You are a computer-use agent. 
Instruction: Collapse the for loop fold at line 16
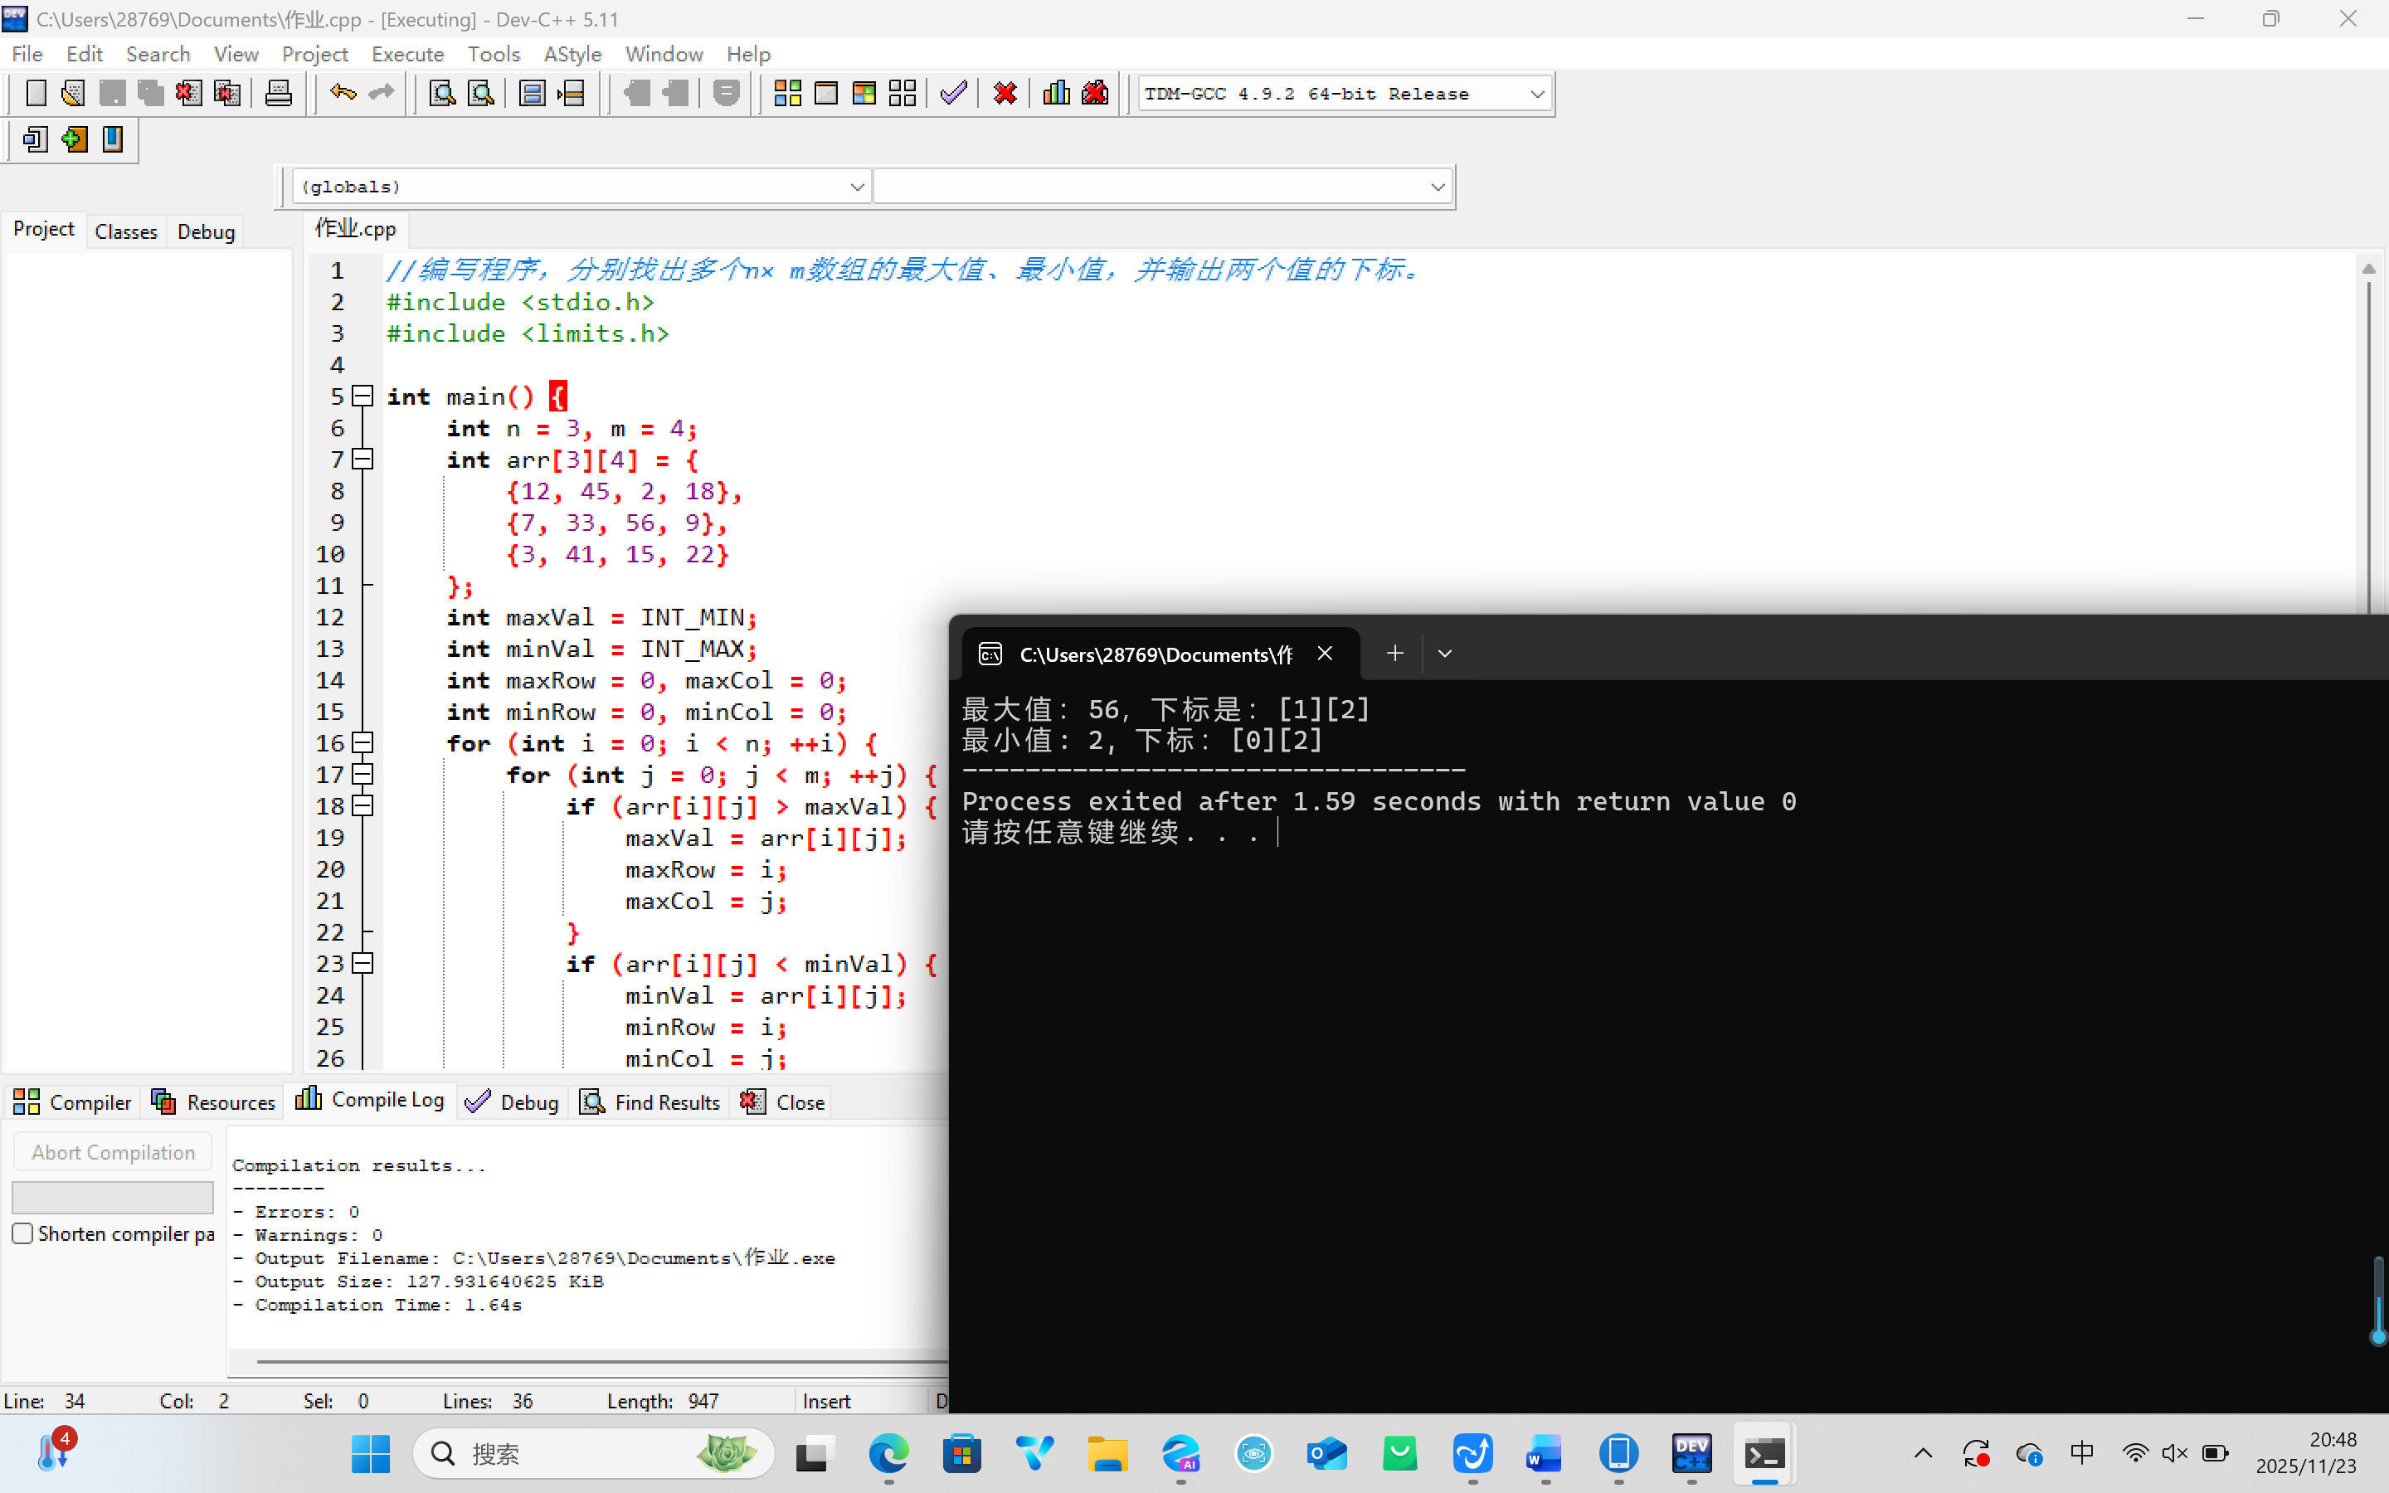pyautogui.click(x=363, y=742)
